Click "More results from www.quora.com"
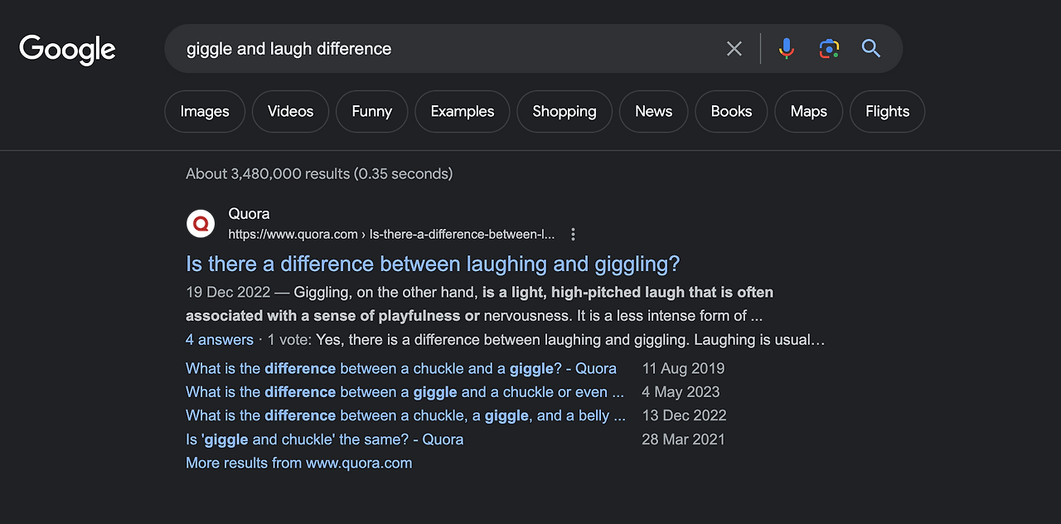The height and width of the screenshot is (524, 1061). [x=298, y=463]
